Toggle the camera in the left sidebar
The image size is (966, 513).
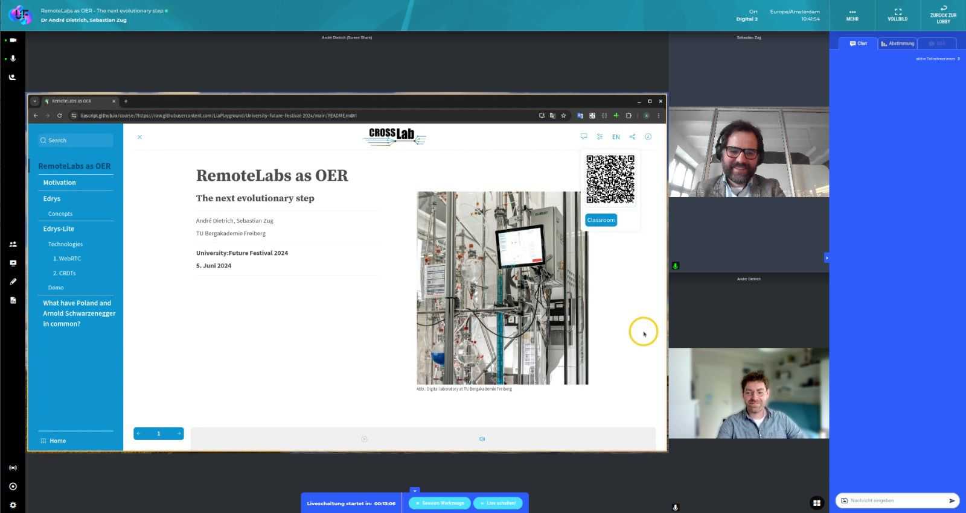point(13,40)
